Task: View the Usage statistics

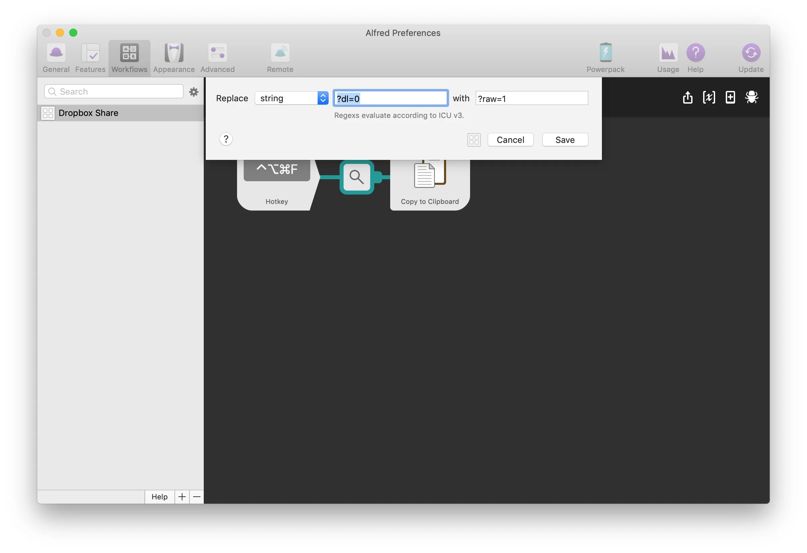Action: [x=668, y=58]
